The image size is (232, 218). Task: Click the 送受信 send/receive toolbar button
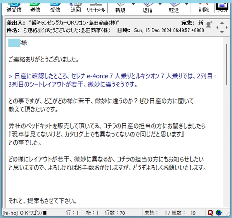click(x=14, y=8)
